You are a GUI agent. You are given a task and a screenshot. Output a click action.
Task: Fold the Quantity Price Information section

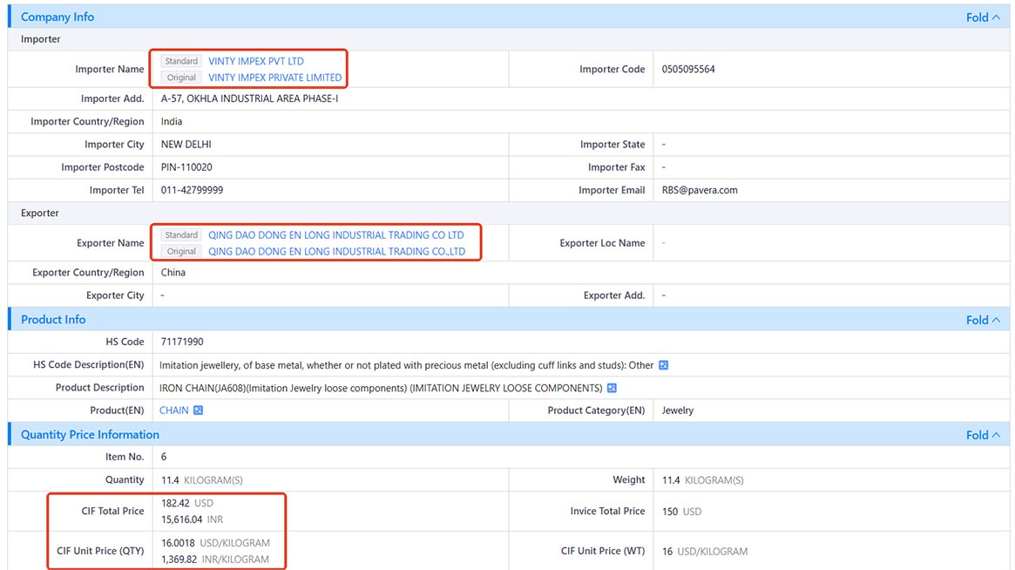tap(983, 435)
